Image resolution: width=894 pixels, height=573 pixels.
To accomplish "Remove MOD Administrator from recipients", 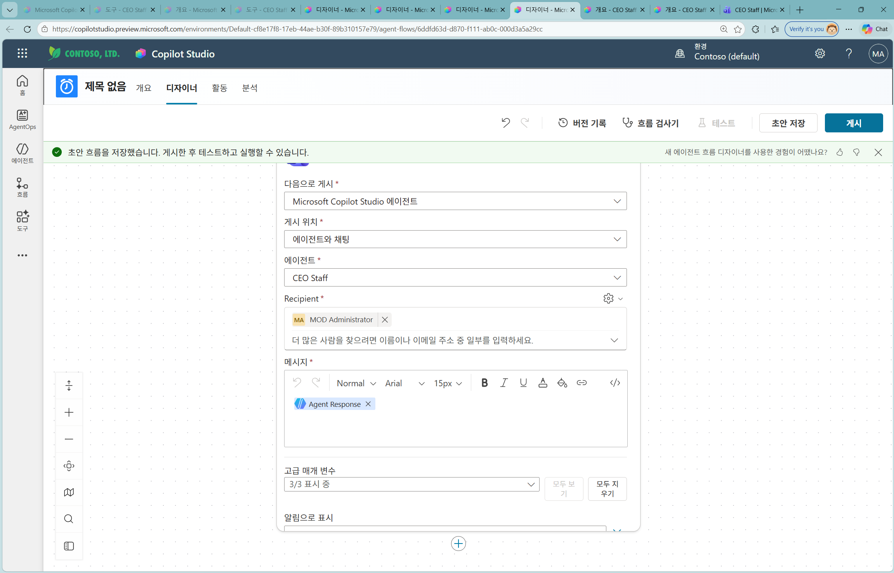I will [385, 319].
